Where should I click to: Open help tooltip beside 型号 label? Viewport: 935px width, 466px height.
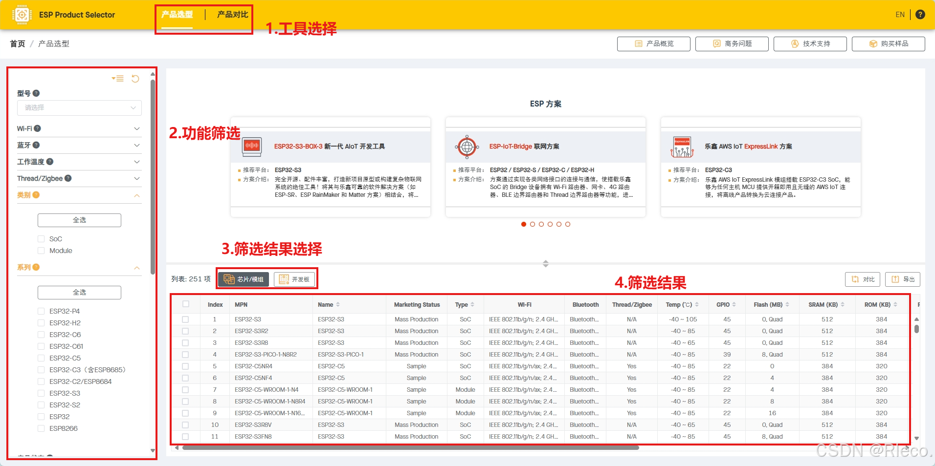click(x=36, y=93)
